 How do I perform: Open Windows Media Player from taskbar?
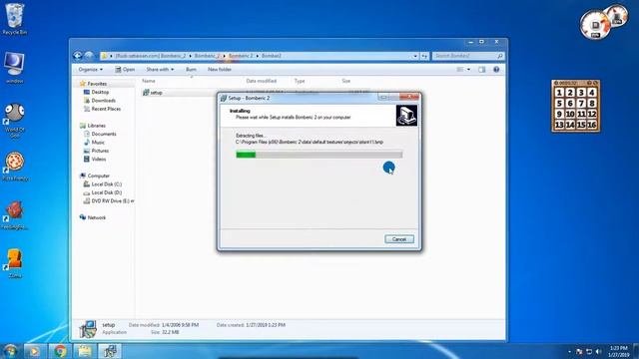point(35,351)
